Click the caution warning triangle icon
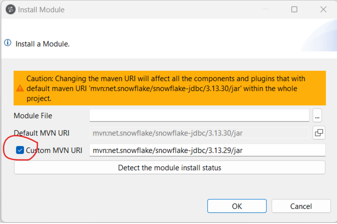337x224 pixels. pos(20,89)
